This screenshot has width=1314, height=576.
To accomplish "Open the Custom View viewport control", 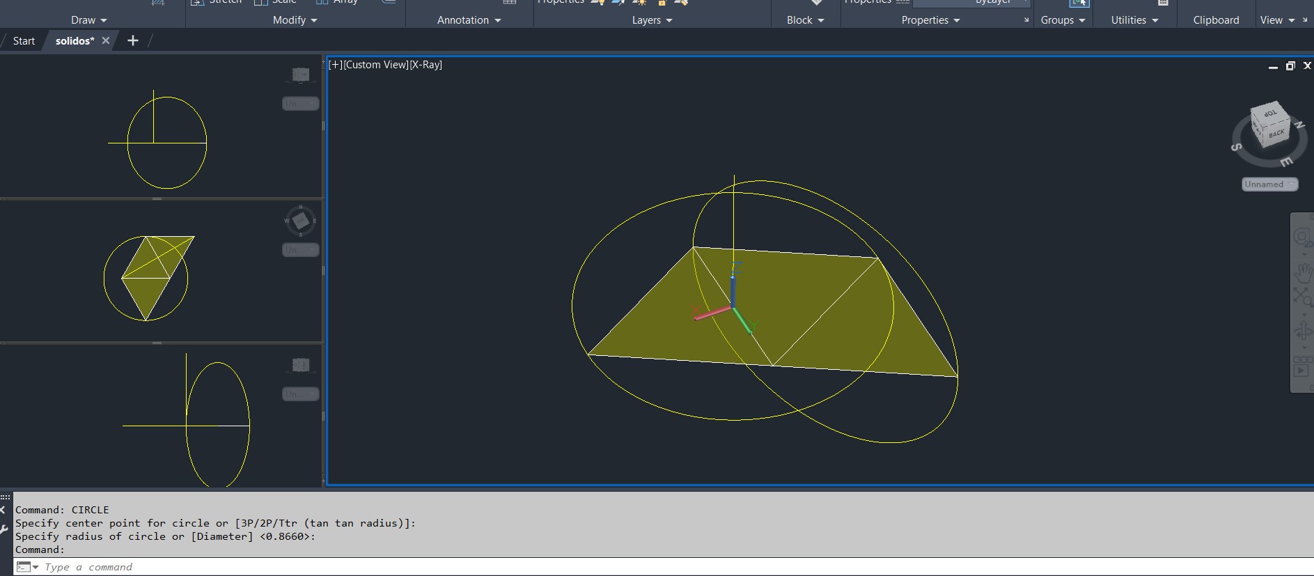I will pos(376,65).
